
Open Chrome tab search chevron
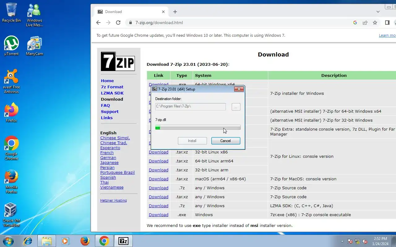pyautogui.click(x=378, y=12)
